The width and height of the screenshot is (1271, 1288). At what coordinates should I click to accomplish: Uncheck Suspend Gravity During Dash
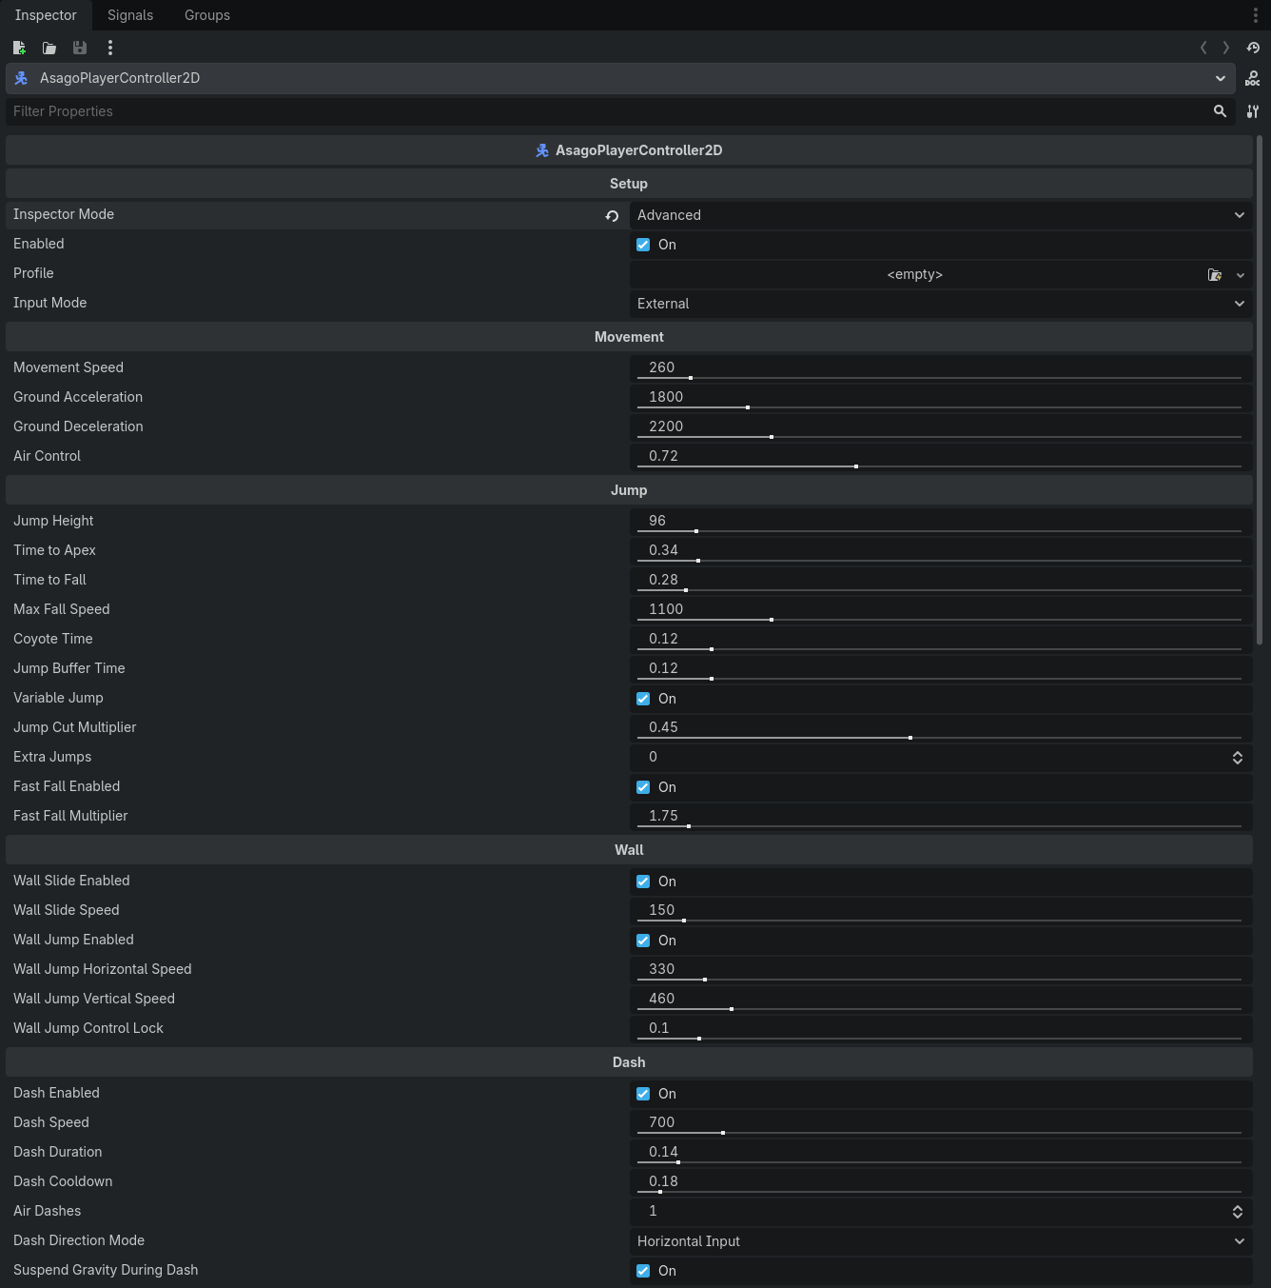(x=643, y=1271)
